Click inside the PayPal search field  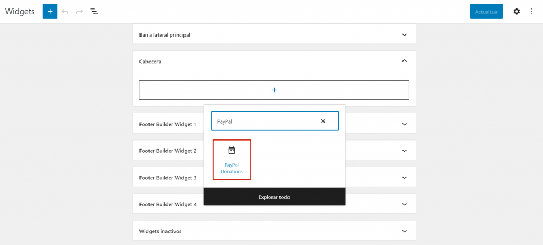[265, 121]
